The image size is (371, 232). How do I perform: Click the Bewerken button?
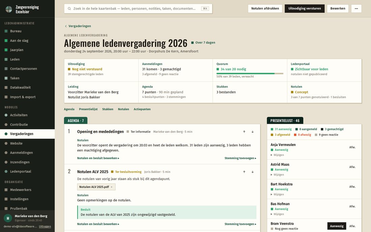(x=338, y=8)
